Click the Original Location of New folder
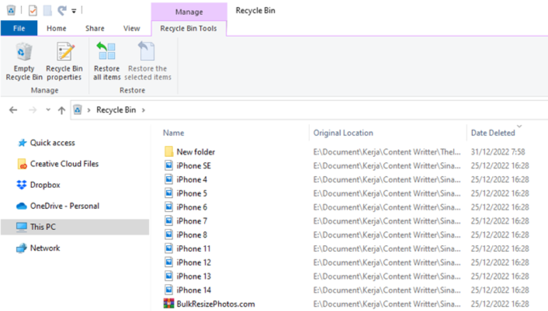The image size is (548, 311). 387,152
